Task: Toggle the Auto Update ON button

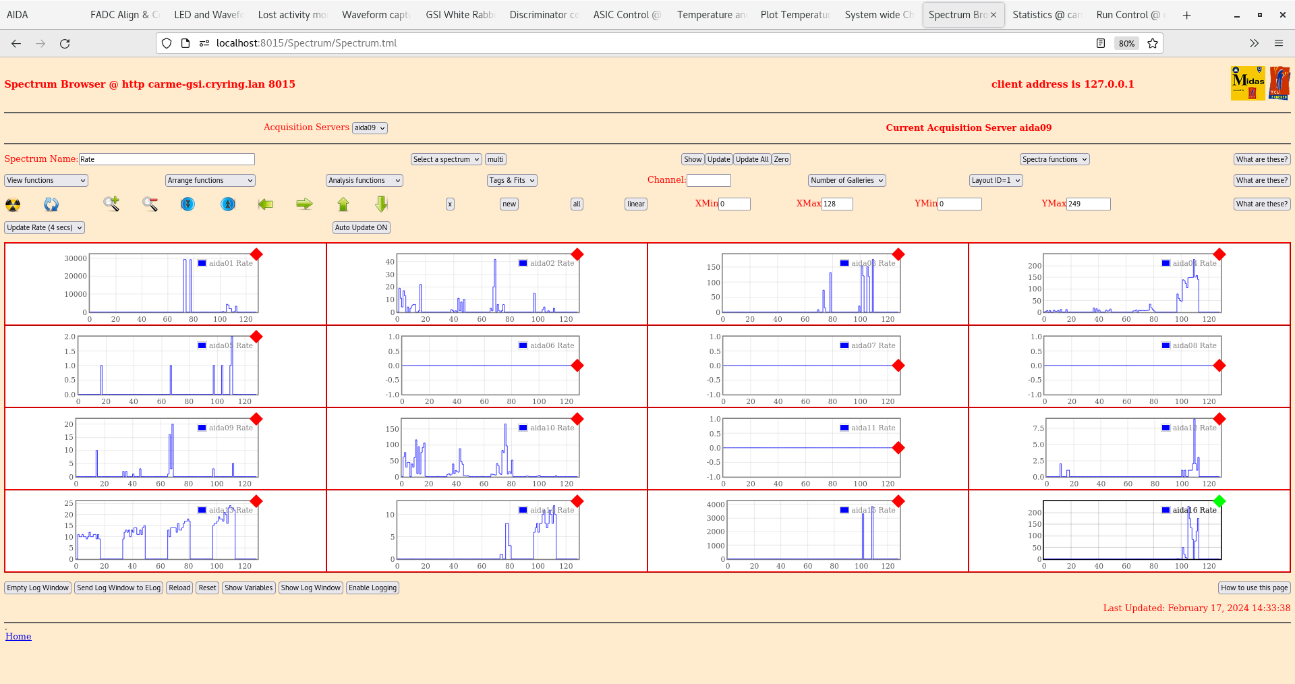Action: tap(361, 228)
